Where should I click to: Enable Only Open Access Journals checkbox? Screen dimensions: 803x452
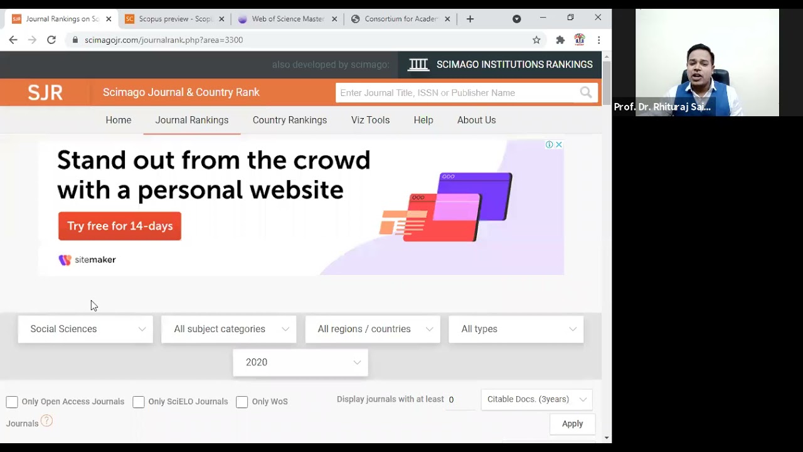[x=12, y=402]
